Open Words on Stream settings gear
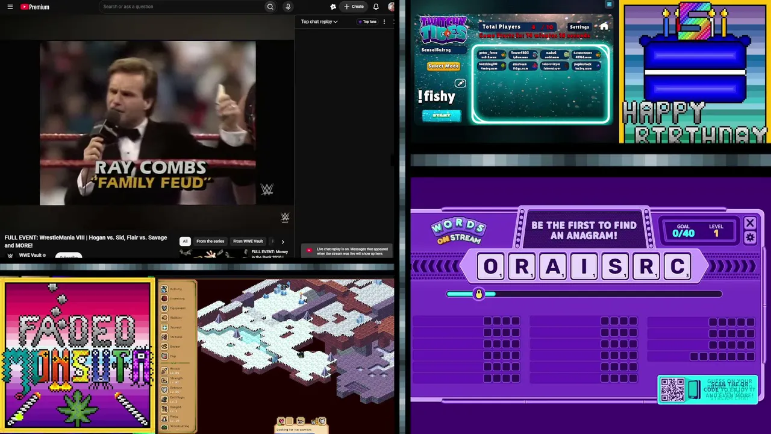 750,237
